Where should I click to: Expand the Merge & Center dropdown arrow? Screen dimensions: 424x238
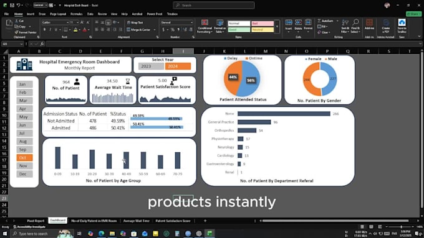pos(155,30)
